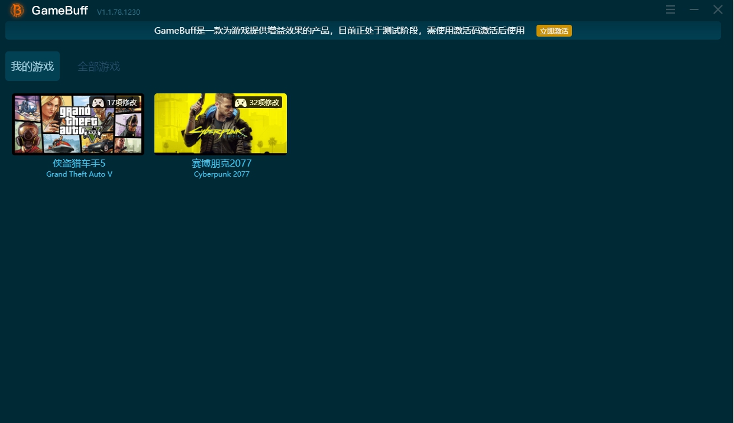The width and height of the screenshot is (734, 423).
Task: Close the GameBuff window
Action: (x=717, y=9)
